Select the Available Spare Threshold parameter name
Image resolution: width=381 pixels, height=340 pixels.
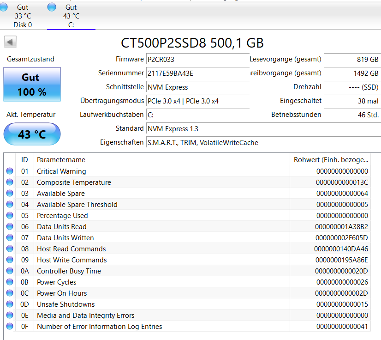[x=77, y=205]
